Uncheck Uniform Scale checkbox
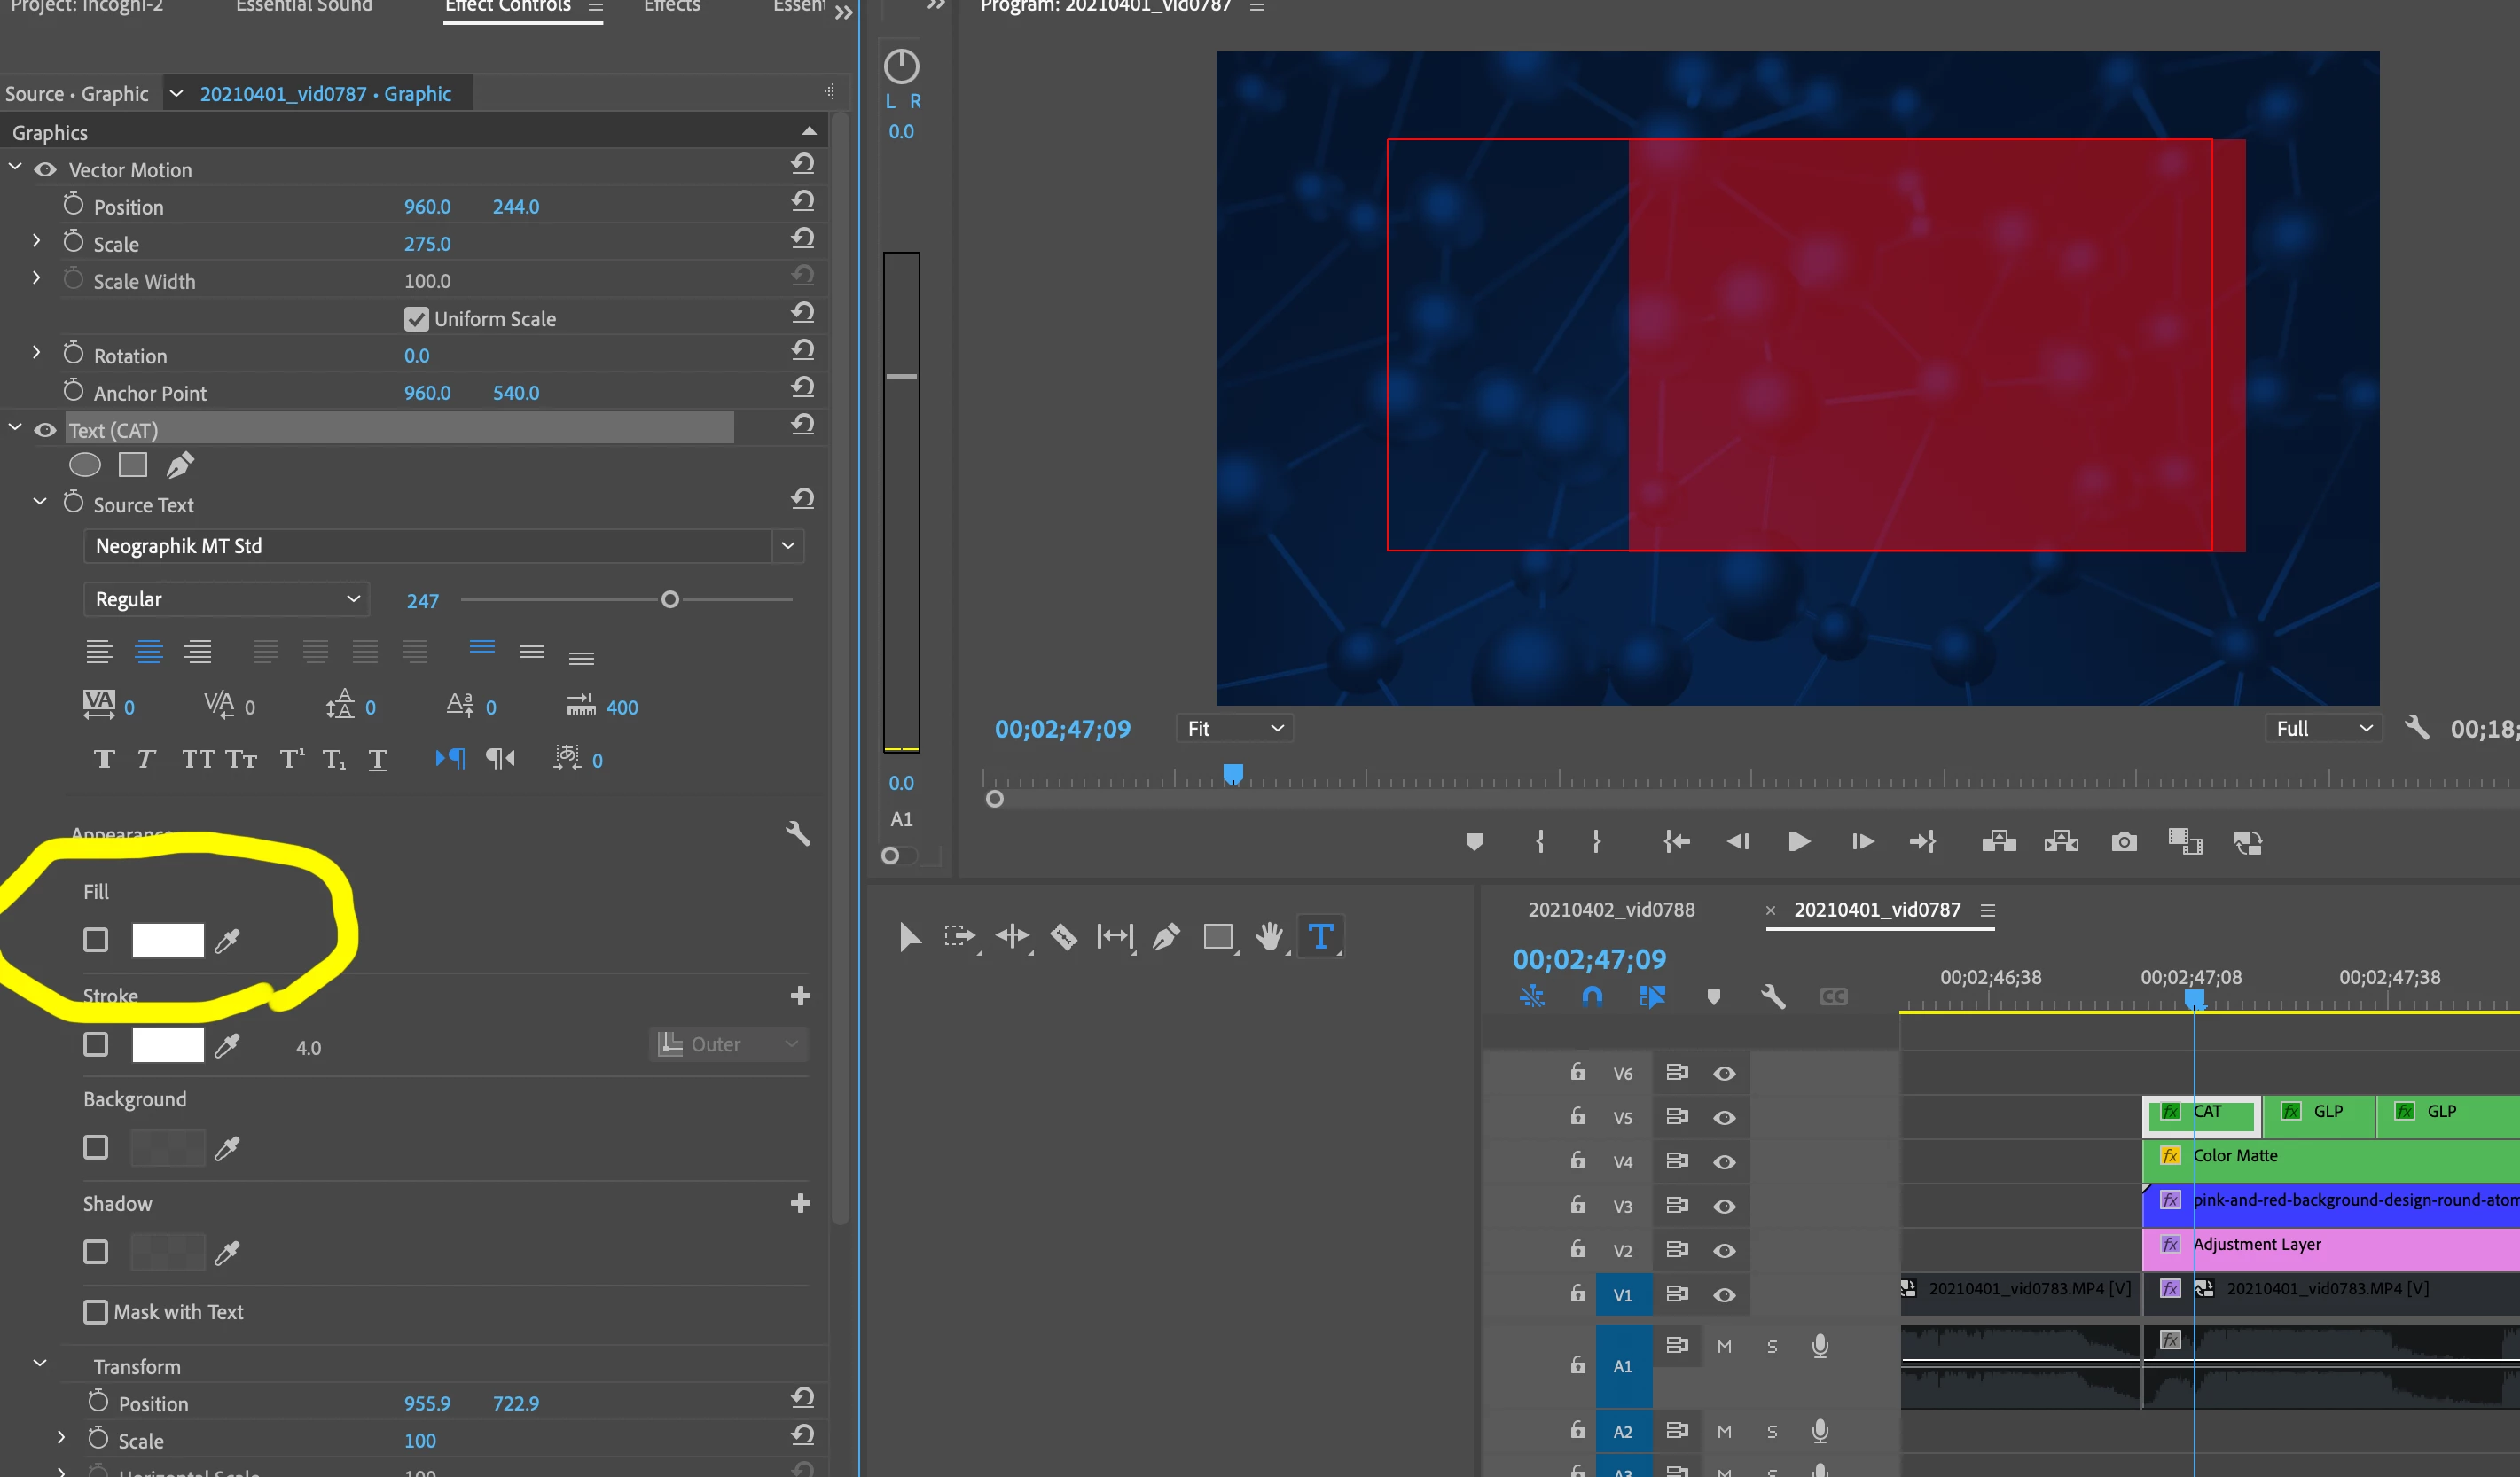Viewport: 2520px width, 1477px height. click(416, 319)
